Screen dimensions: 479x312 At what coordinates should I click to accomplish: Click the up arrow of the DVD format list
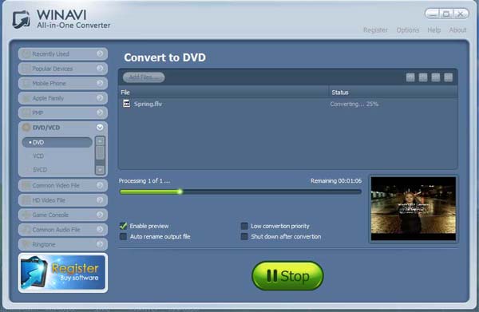[x=100, y=141]
